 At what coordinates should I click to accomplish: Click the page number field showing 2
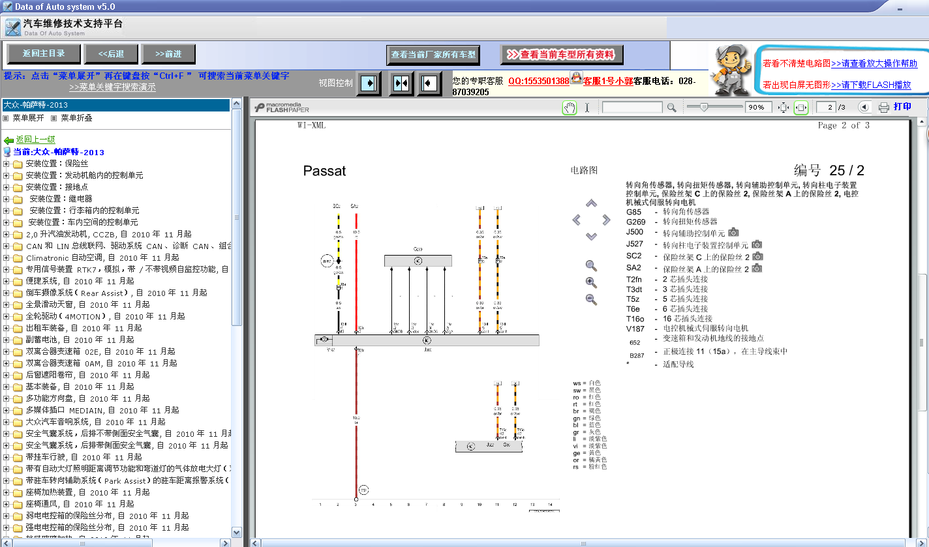pos(827,108)
